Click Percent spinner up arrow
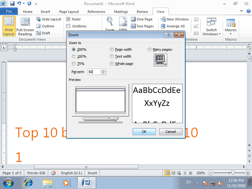Image resolution: width=252 pixels, height=189 pixels. click(x=103, y=70)
